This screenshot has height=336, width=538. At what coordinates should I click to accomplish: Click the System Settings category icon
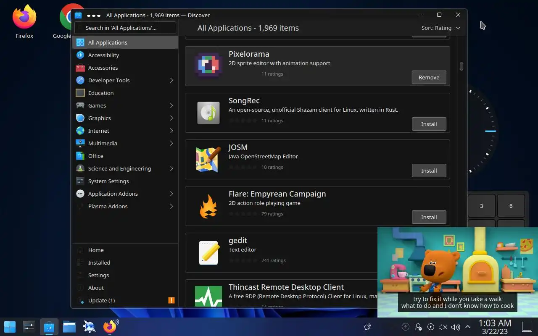[80, 181]
